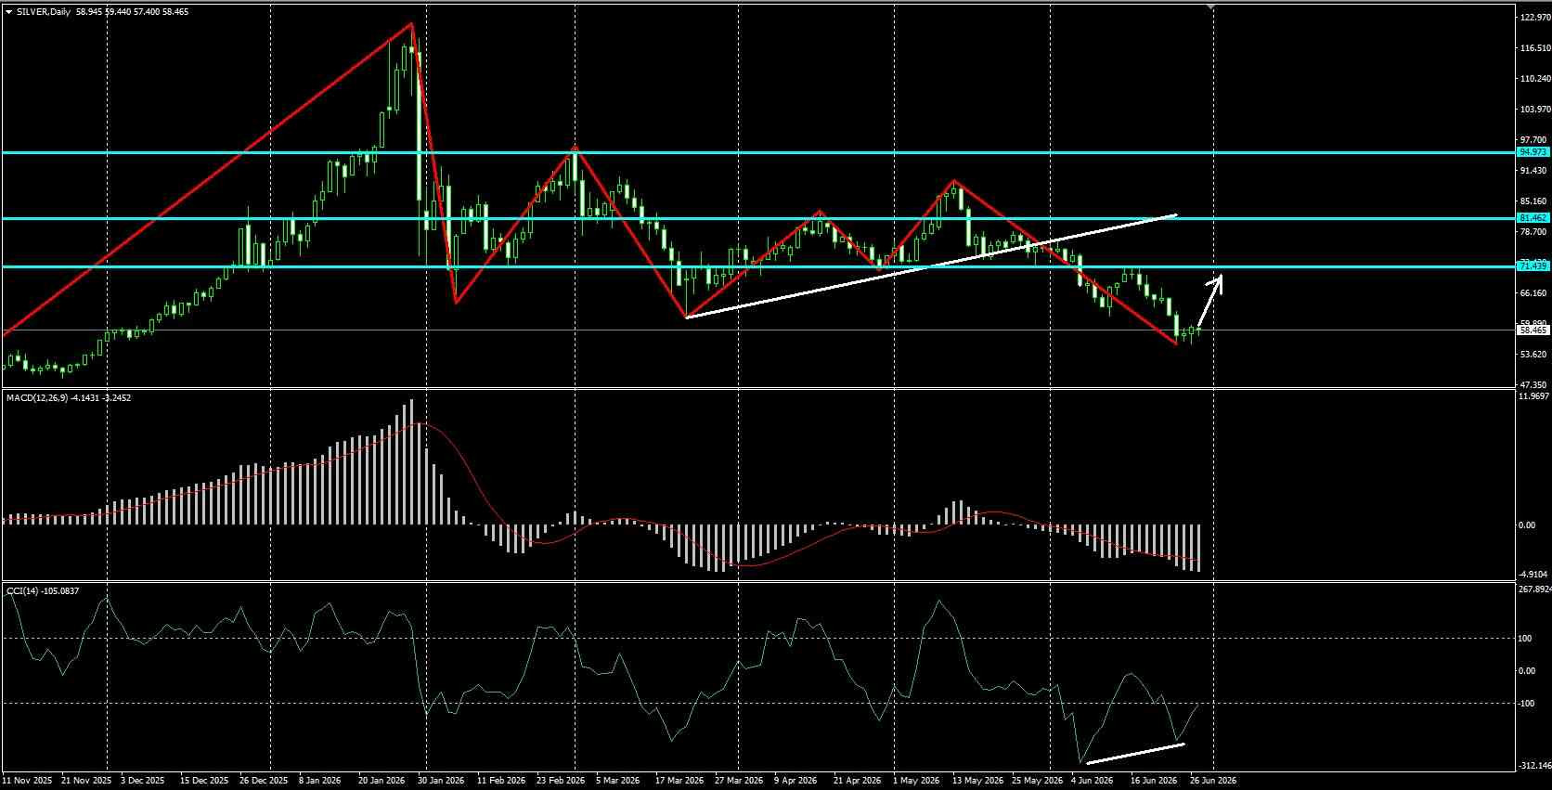
Task: Click the 30 Jan 2026 date label
Action: 441,781
